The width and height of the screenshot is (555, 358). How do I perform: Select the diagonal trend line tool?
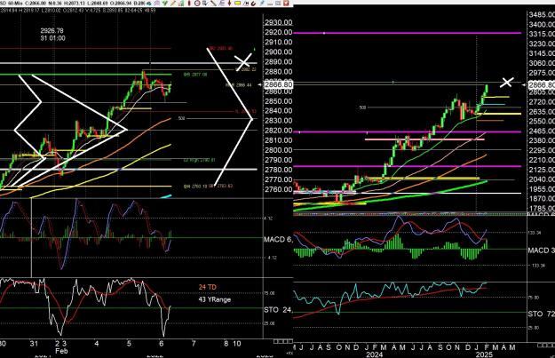point(213,4)
